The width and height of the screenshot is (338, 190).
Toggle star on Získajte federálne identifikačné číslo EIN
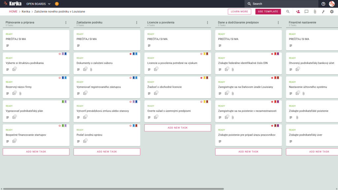point(272,54)
